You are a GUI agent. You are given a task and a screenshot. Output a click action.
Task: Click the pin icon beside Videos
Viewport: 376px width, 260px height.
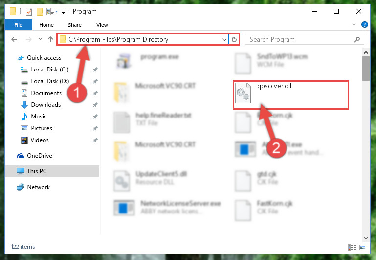point(95,140)
